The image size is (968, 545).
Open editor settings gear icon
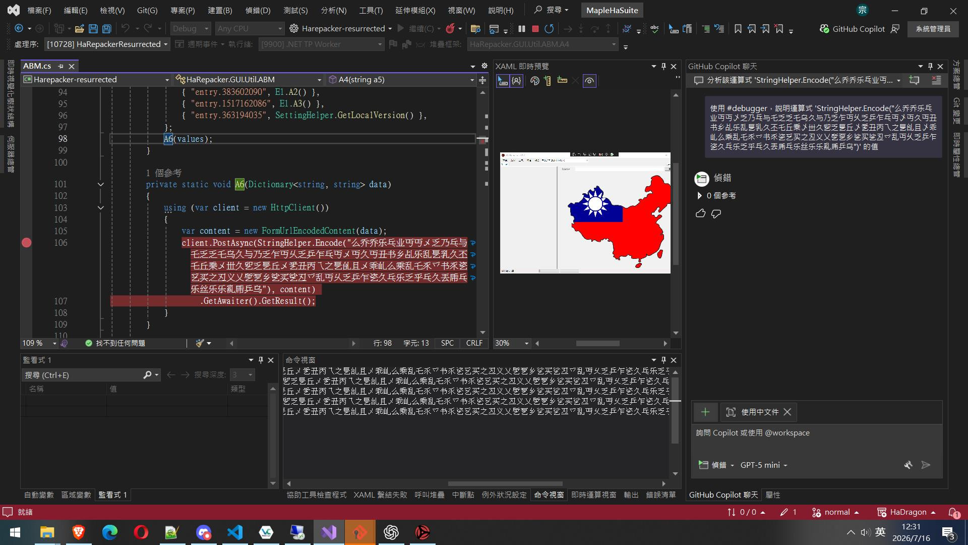coord(485,66)
